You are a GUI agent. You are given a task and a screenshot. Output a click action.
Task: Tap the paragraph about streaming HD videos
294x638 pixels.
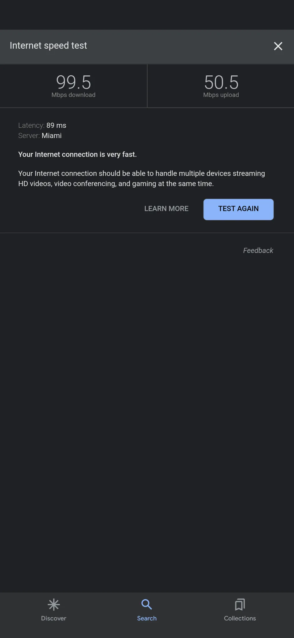pos(142,179)
